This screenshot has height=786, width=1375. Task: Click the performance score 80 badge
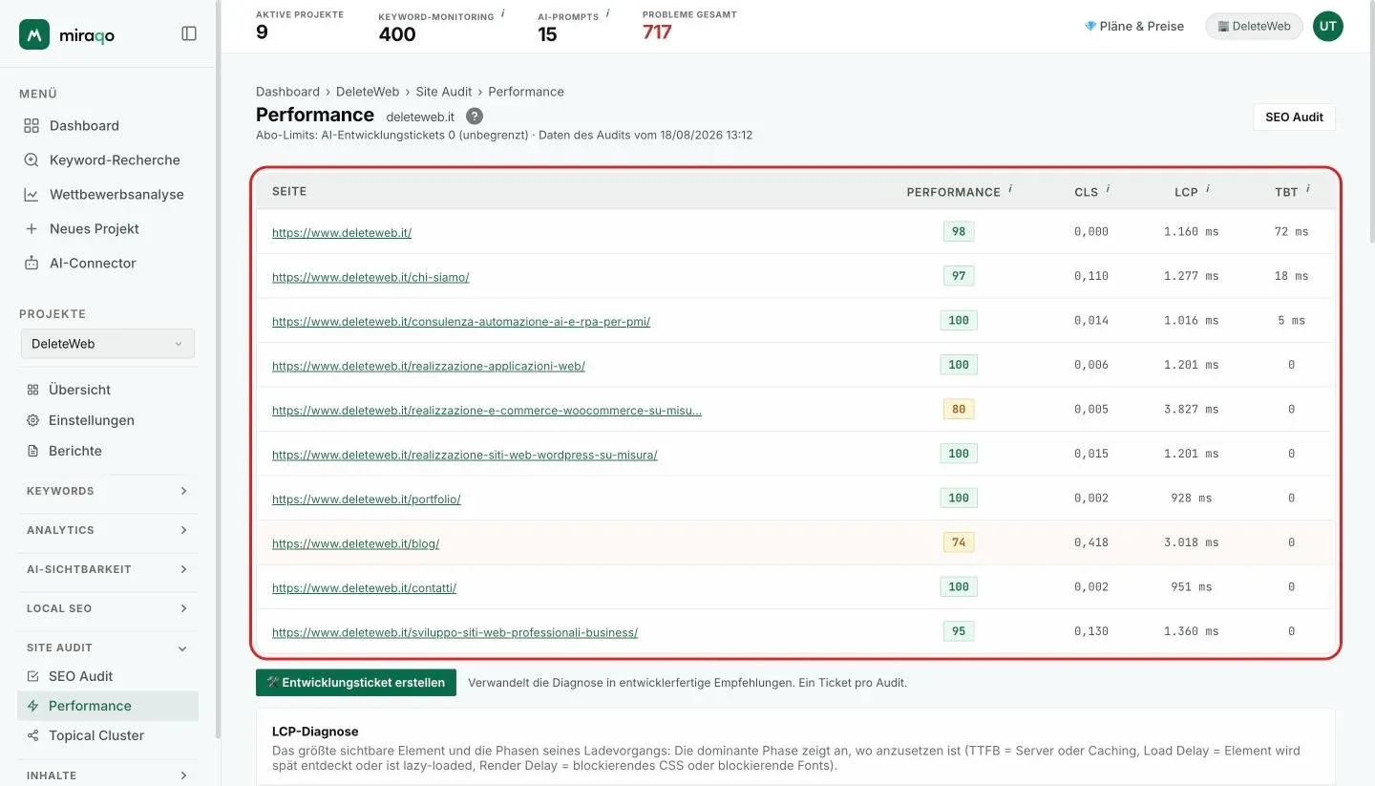(959, 409)
